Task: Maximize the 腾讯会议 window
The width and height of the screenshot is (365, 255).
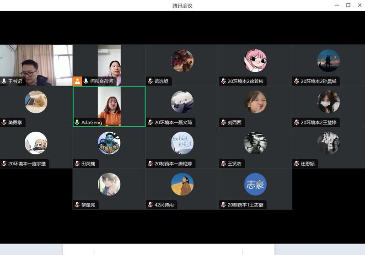Action: pyautogui.click(x=348, y=5)
